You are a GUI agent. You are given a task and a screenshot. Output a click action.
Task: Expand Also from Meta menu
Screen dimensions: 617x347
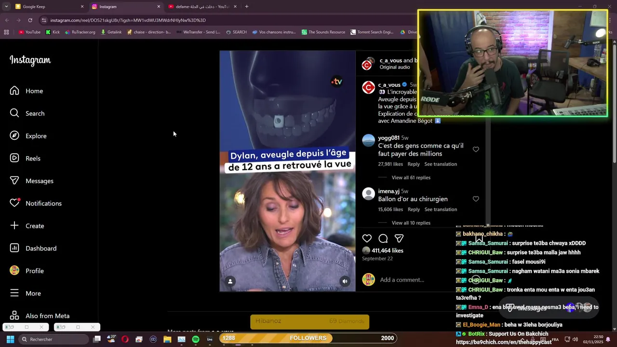(x=40, y=316)
